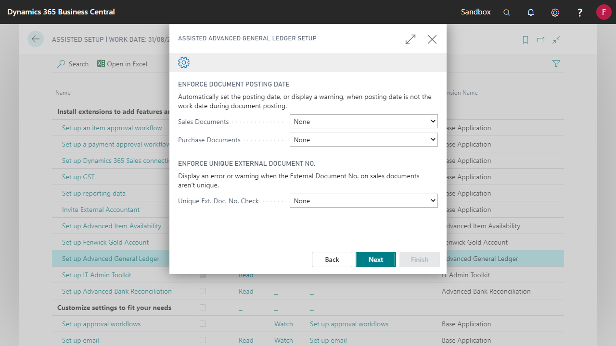This screenshot has width=616, height=346.
Task: Open Set up reporting data
Action: tap(94, 193)
